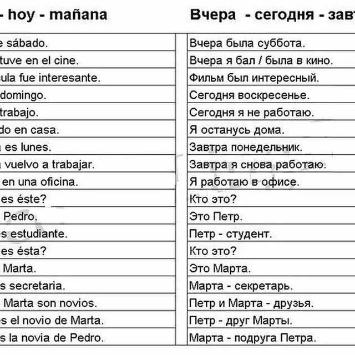Screen dimensions: 355x355
Task: Select the cell 'Сегодня я не работаю.'
Action: pyautogui.click(x=271, y=111)
